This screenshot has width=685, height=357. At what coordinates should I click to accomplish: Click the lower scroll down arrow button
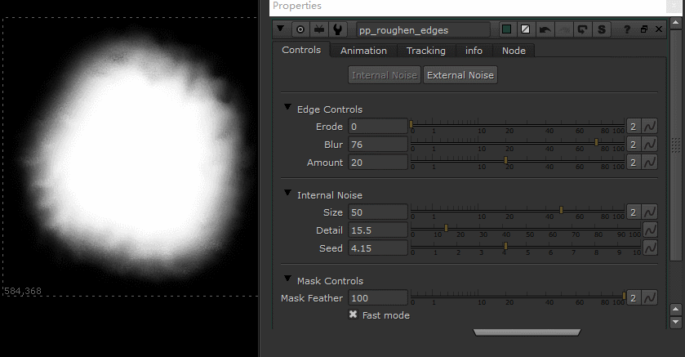[x=675, y=323]
